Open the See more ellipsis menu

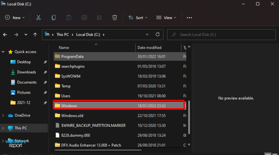tap(189, 18)
